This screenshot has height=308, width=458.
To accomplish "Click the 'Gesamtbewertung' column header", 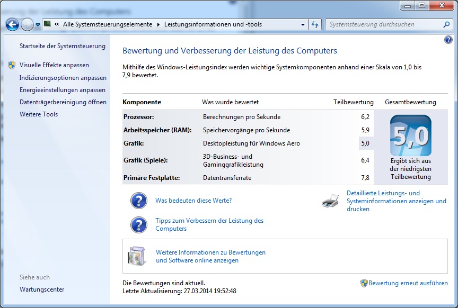I will (410, 102).
